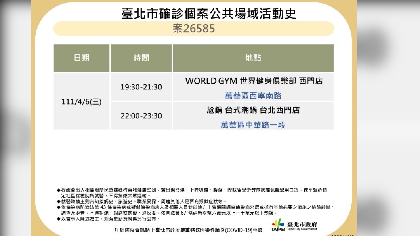The image size is (420, 236).
Task: Click the 日期 column header
Action: [x=82, y=58]
